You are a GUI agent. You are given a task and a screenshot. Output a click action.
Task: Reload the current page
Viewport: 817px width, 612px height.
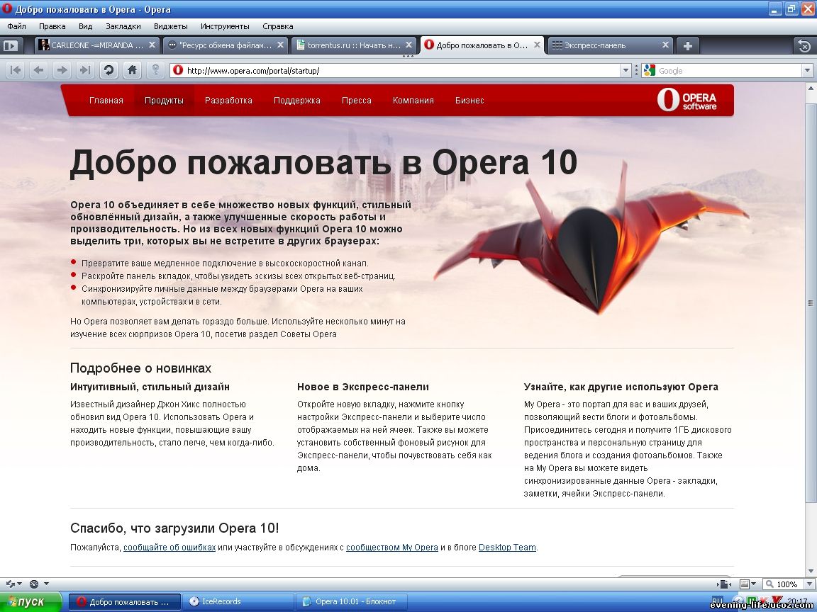[x=109, y=70]
